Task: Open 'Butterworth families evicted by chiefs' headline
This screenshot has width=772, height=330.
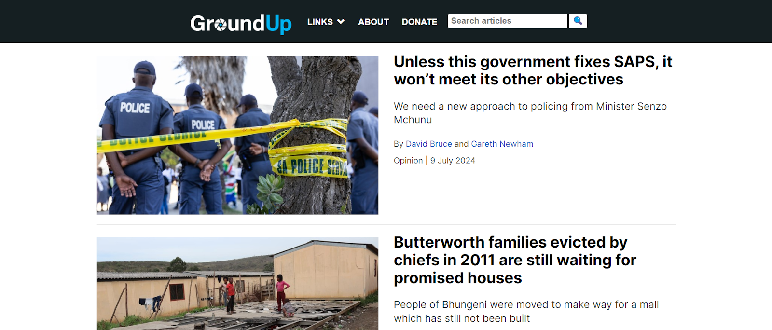Action: point(515,260)
